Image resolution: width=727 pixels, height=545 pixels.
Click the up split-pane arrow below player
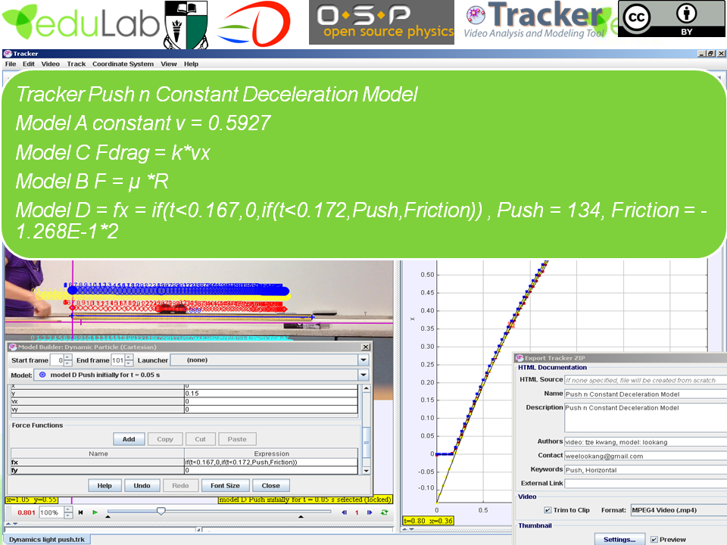[x=8, y=524]
